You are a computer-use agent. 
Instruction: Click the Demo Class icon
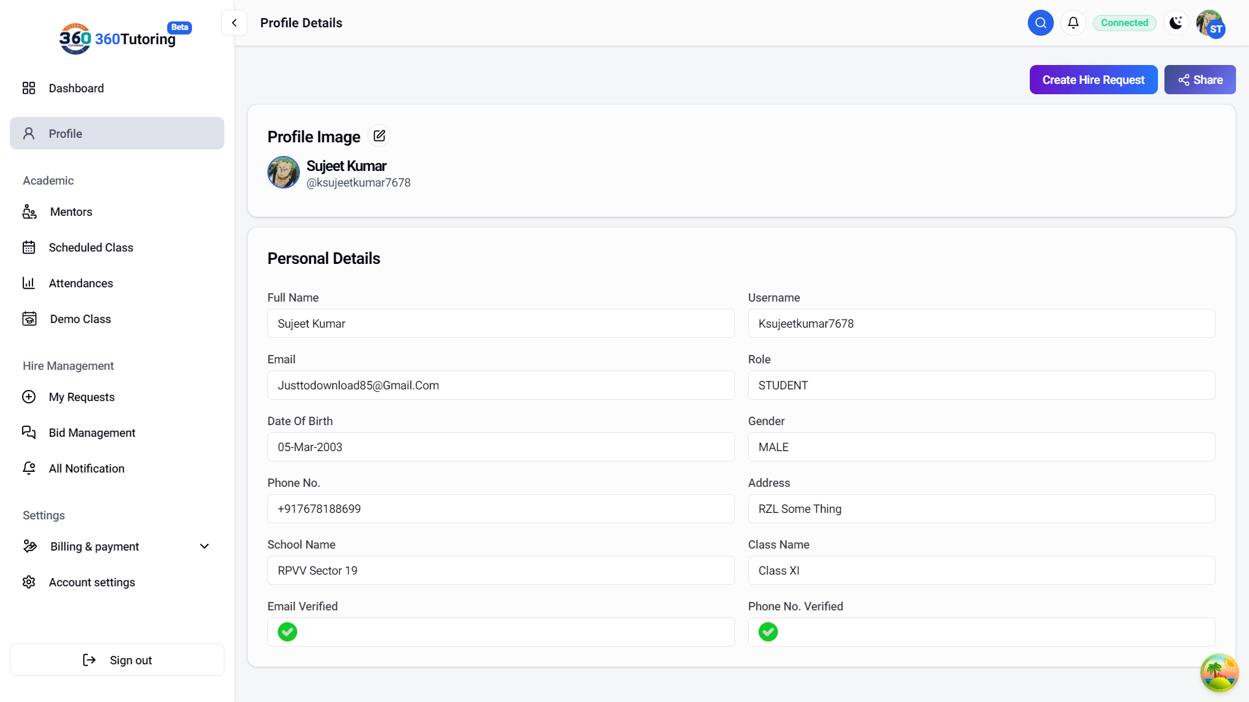pos(29,319)
